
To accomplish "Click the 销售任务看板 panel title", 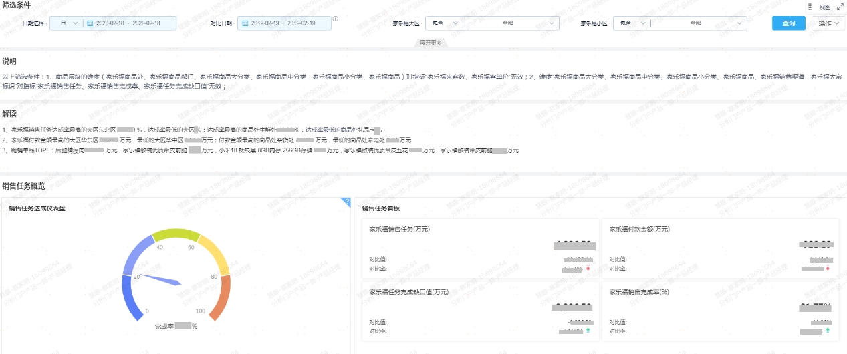I will pyautogui.click(x=381, y=208).
